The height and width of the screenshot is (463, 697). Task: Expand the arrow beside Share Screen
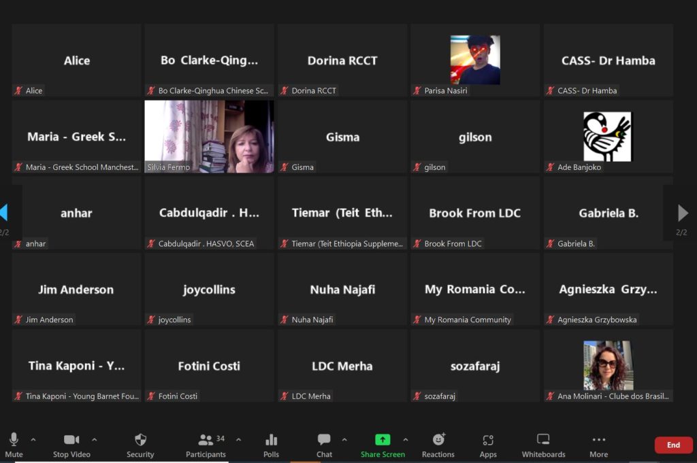[x=406, y=439]
